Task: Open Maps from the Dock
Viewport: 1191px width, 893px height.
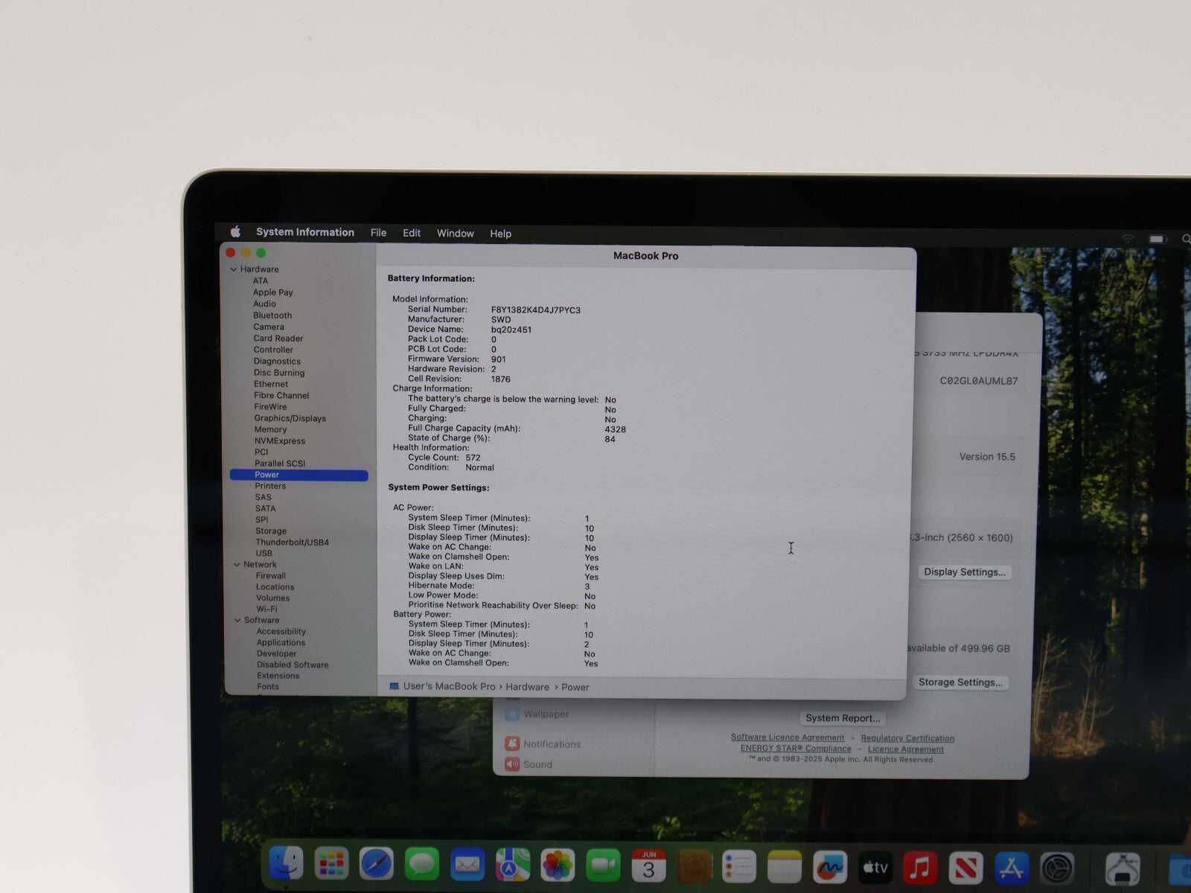Action: point(513,865)
